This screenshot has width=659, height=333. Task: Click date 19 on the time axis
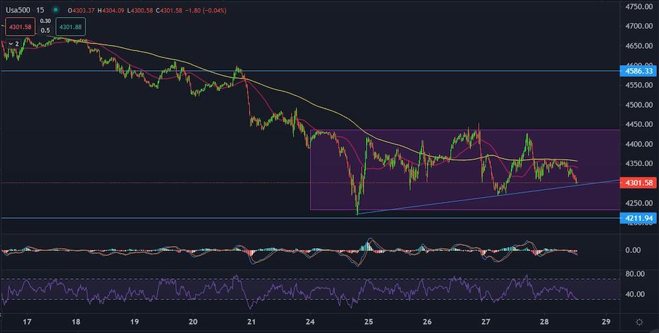pyautogui.click(x=135, y=322)
